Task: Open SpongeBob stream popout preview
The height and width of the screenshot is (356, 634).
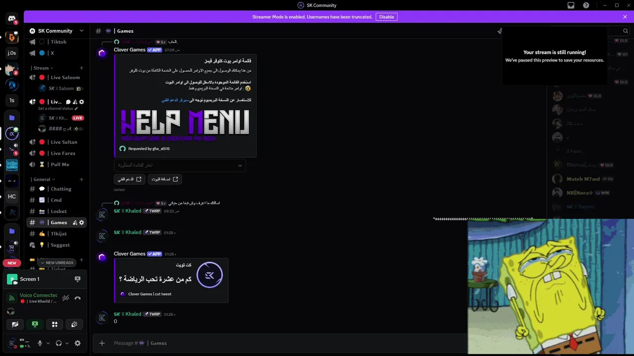Action: pos(551,287)
